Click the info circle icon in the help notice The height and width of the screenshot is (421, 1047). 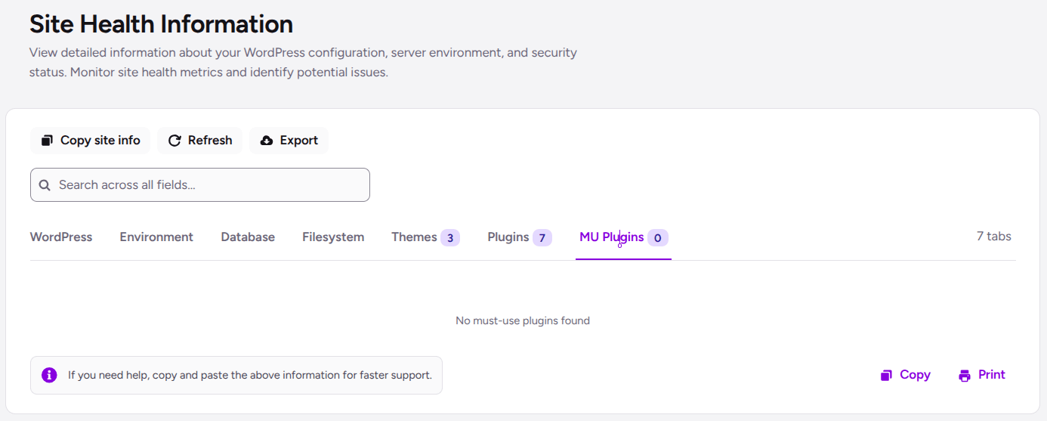(x=49, y=375)
